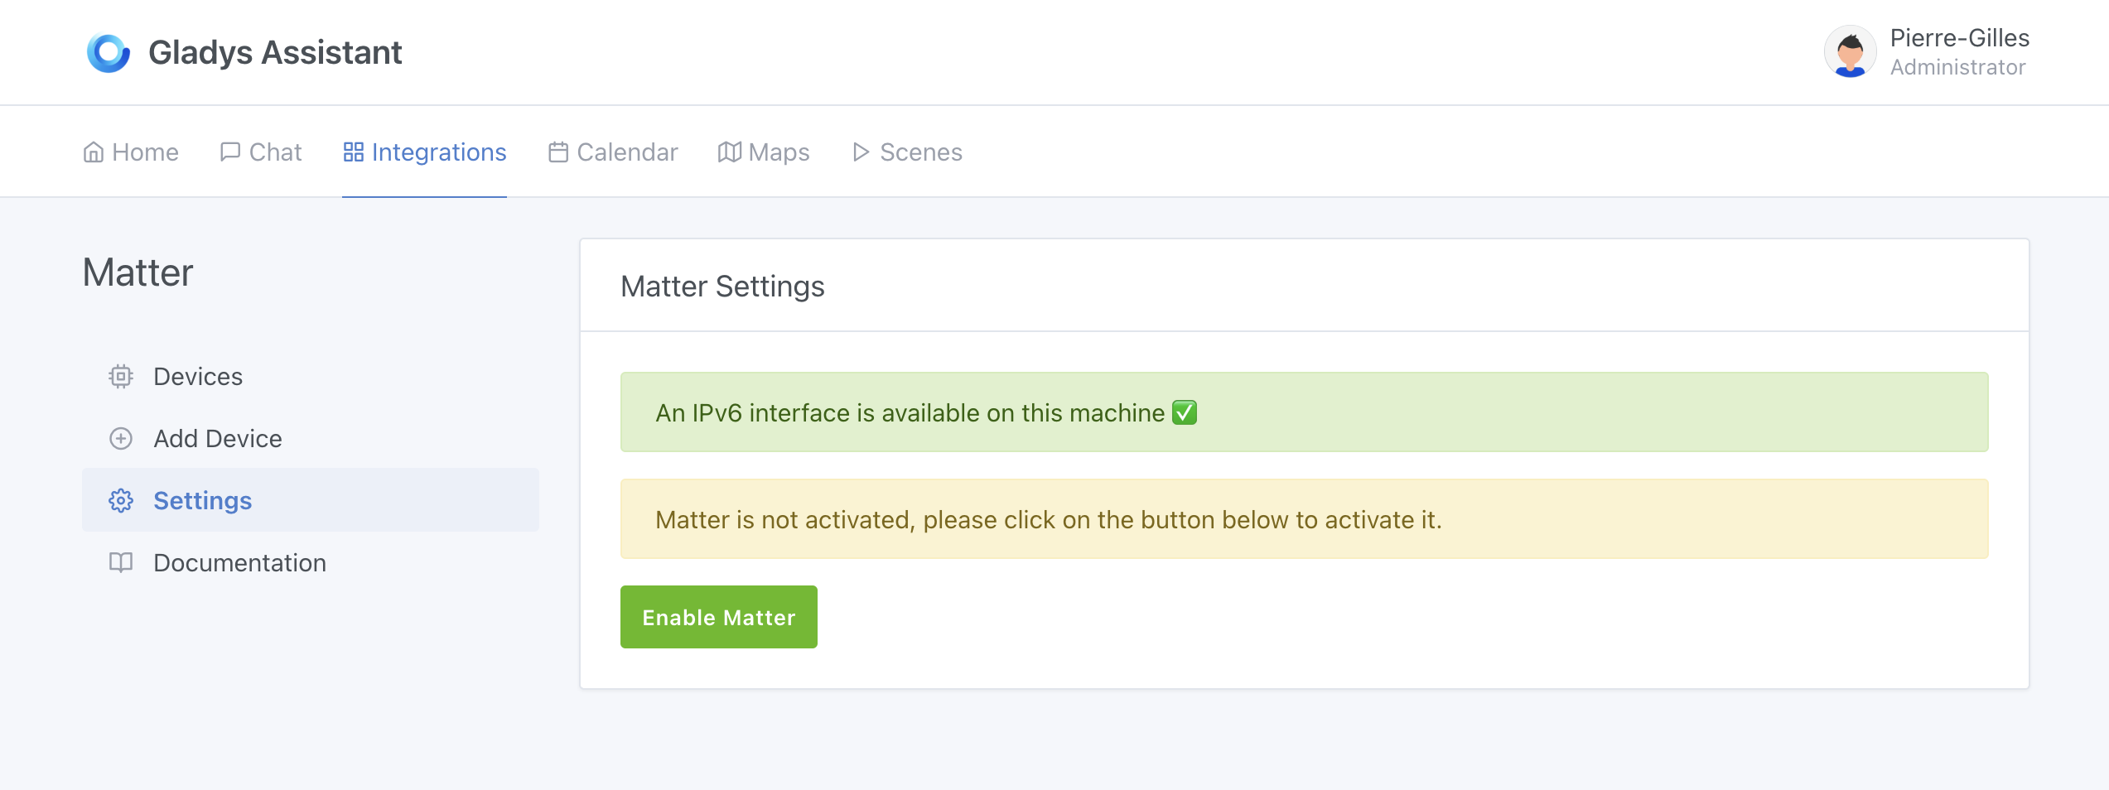
Task: Click the IPv6 availability status banner
Action: pyautogui.click(x=1304, y=412)
